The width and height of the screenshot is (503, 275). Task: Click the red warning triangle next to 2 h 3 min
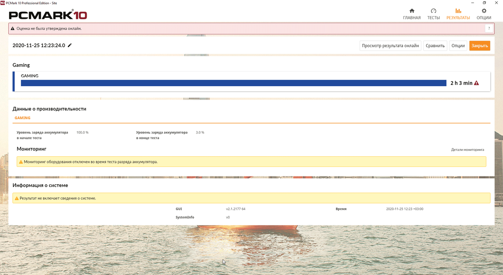[476, 83]
